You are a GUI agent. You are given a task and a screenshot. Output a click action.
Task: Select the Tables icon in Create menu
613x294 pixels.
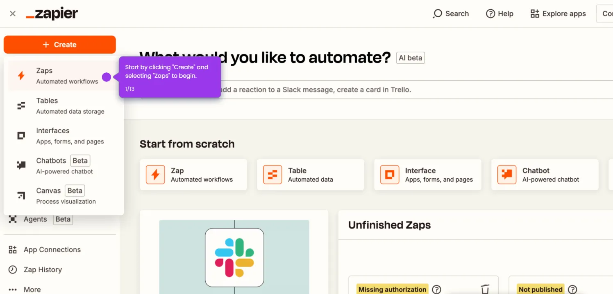(21, 106)
